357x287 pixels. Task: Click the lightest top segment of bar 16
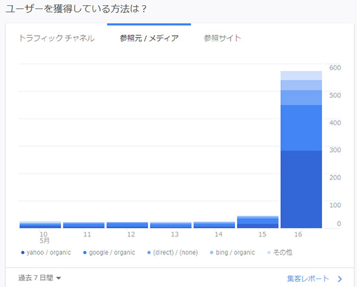301,75
